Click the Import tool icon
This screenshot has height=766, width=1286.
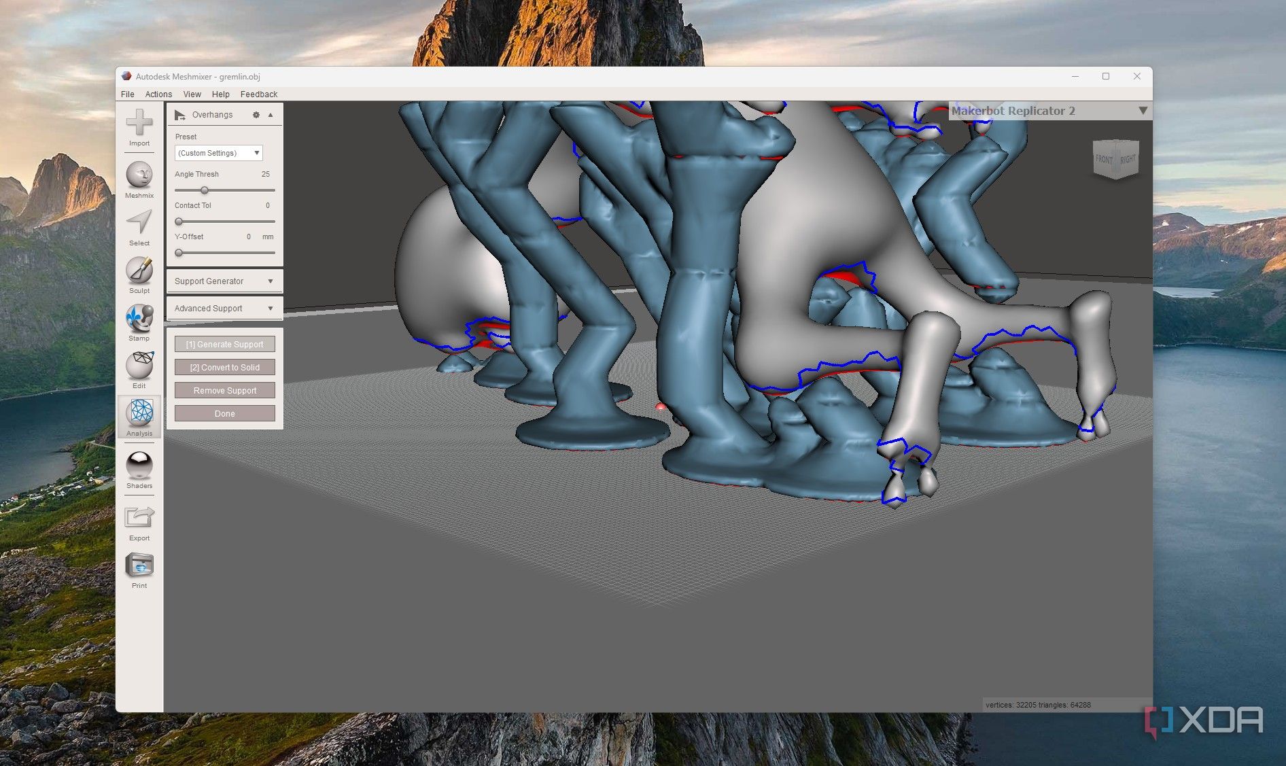coord(139,128)
